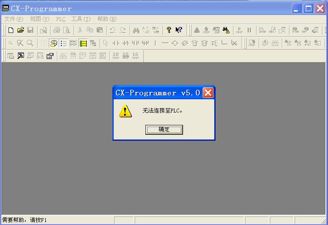The width and height of the screenshot is (328, 225).
Task: Confirm the dialog with the 确定 button
Action: pyautogui.click(x=164, y=130)
